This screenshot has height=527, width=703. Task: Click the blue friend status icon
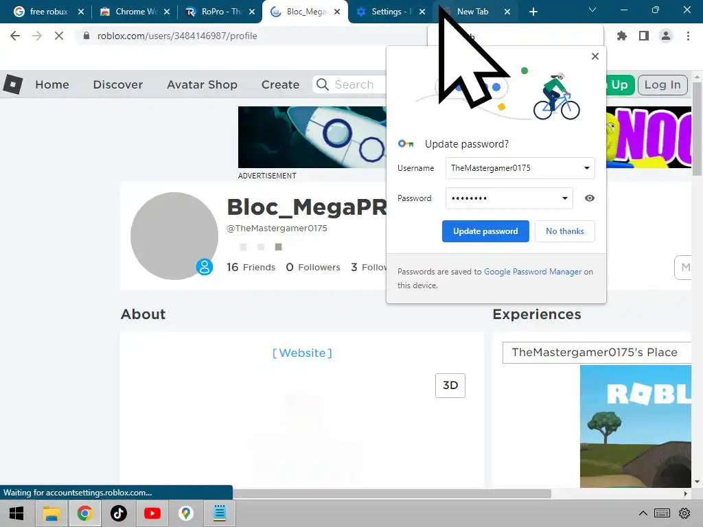[205, 267]
